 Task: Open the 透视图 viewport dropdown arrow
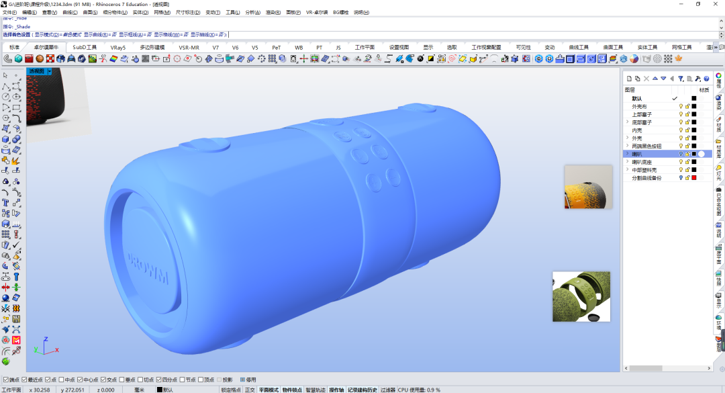(49, 71)
